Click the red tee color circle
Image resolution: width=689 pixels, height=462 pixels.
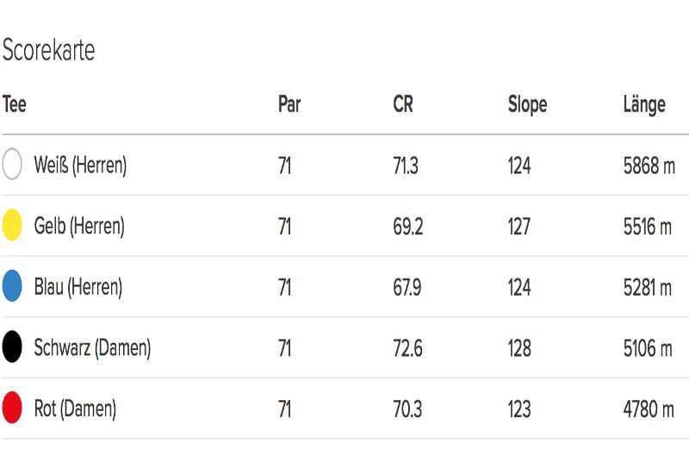[12, 408]
